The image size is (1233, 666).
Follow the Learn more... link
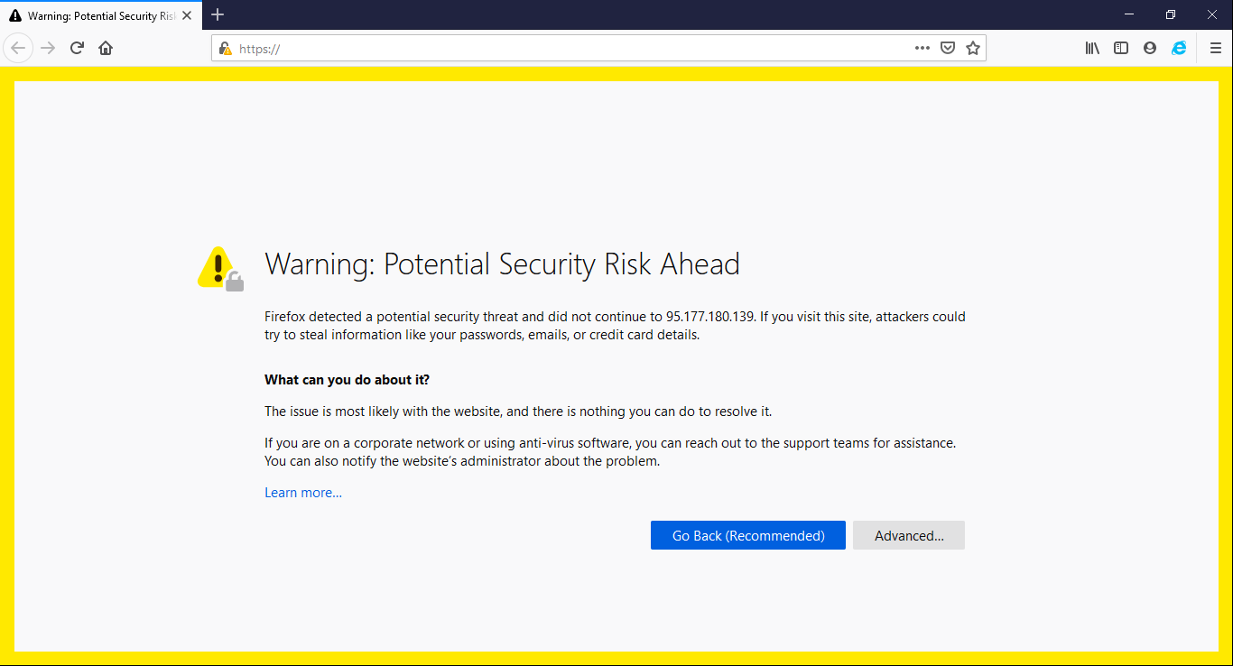pyautogui.click(x=303, y=493)
